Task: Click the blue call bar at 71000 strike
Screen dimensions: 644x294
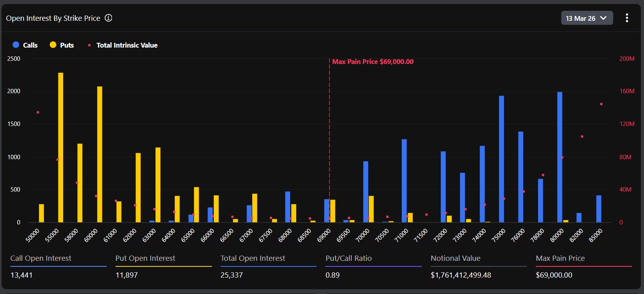Action: tap(404, 180)
